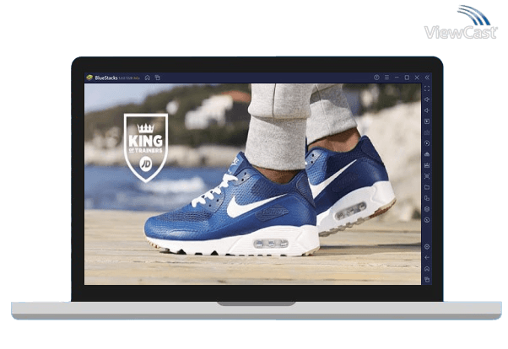The height and width of the screenshot is (349, 508).
Task: Click the circular rotate icon in sidebar
Action: click(x=427, y=220)
